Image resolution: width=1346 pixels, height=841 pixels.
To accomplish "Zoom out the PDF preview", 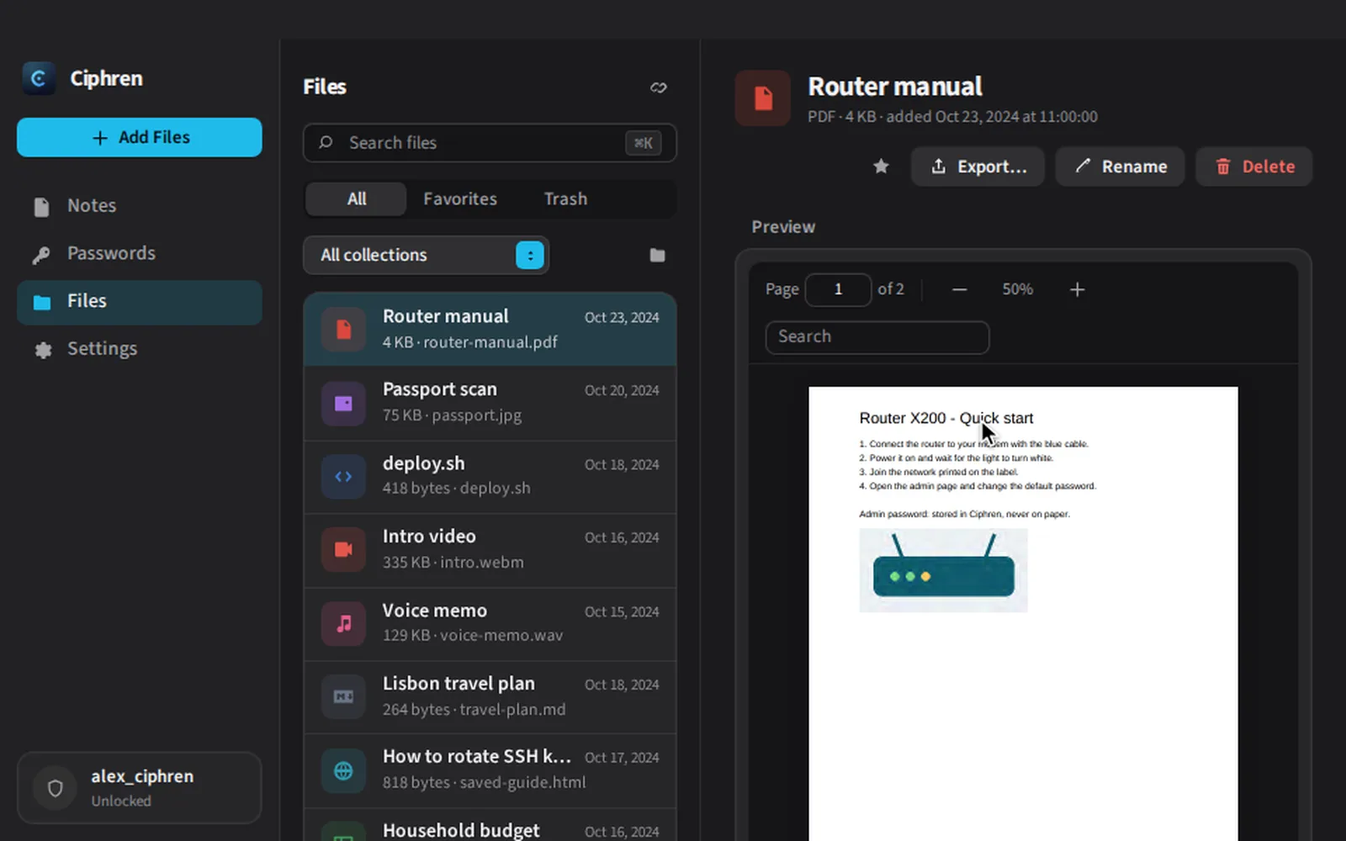I will tap(959, 290).
